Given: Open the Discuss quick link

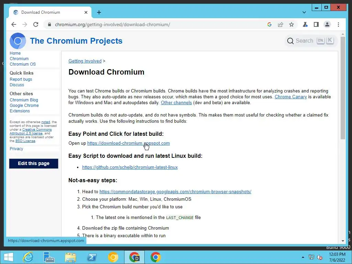Looking at the screenshot, I should 17,85.
